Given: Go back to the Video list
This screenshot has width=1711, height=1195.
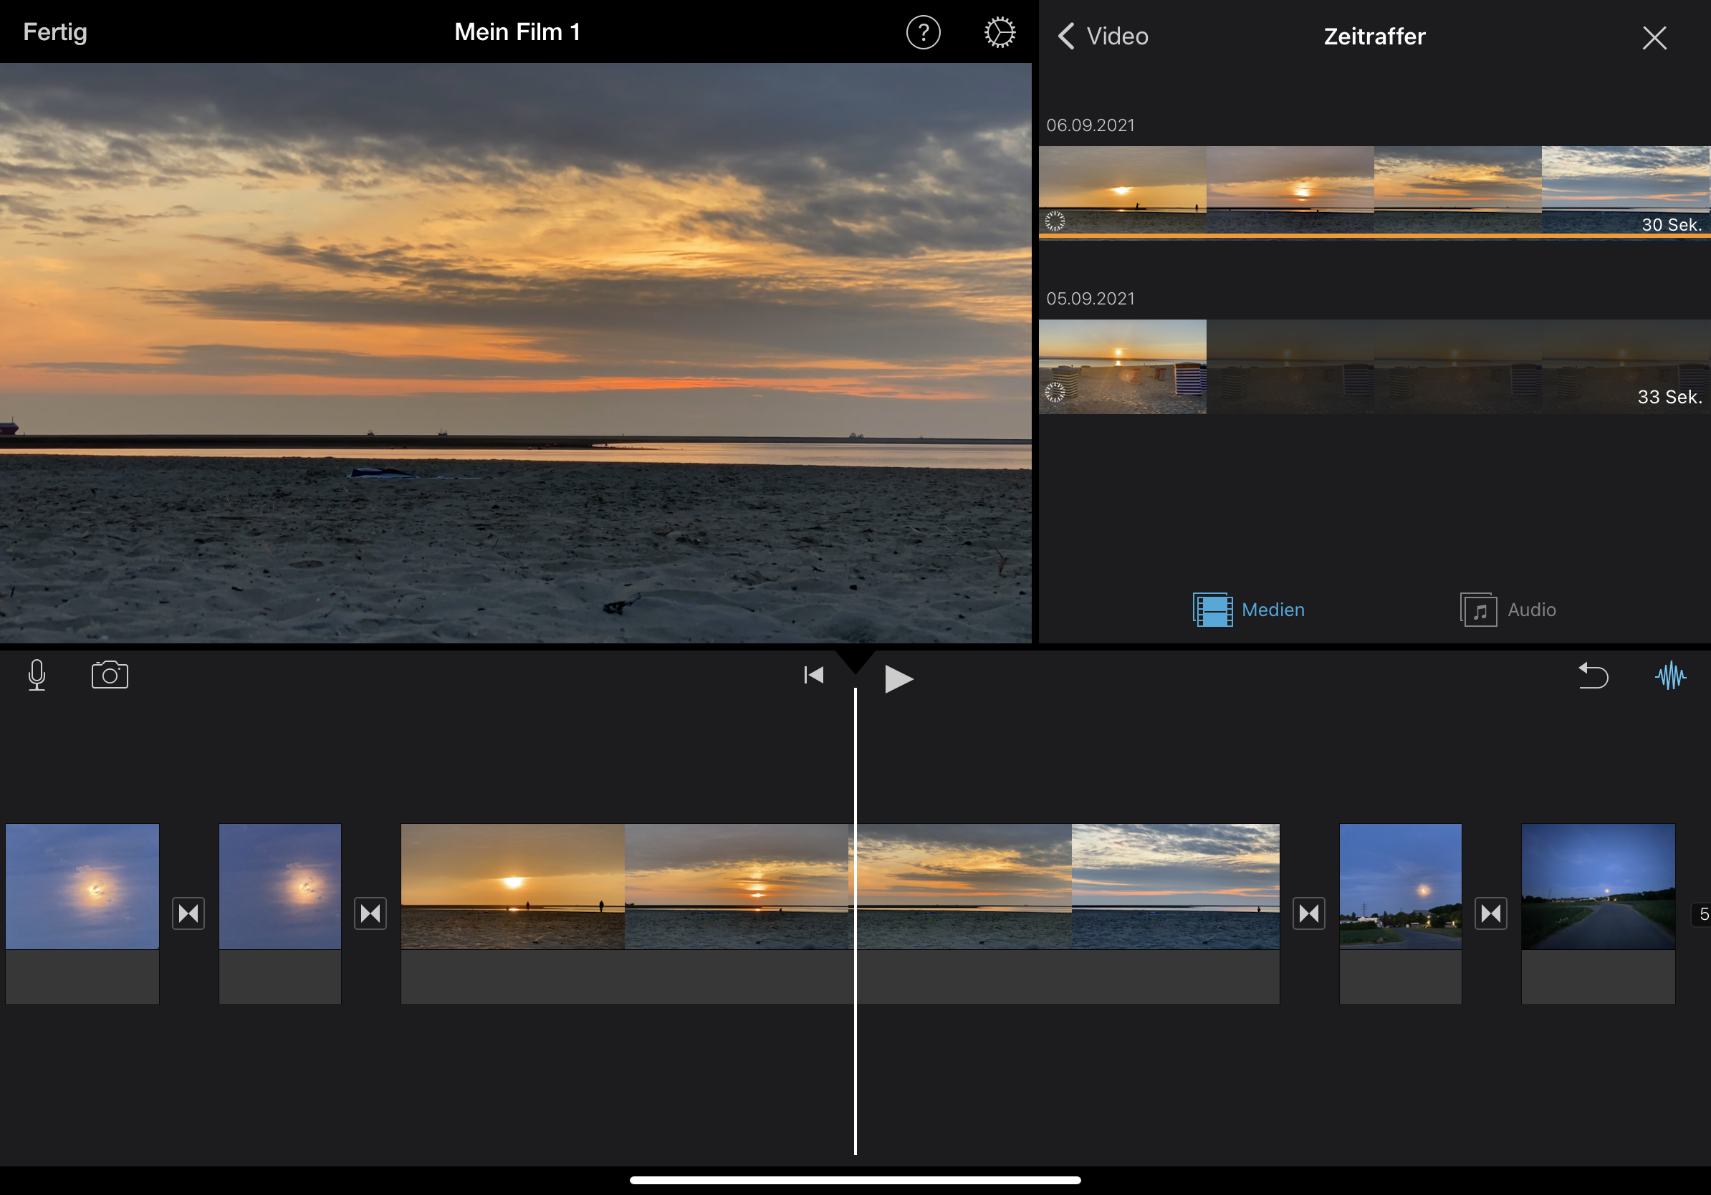Looking at the screenshot, I should pyautogui.click(x=1103, y=36).
